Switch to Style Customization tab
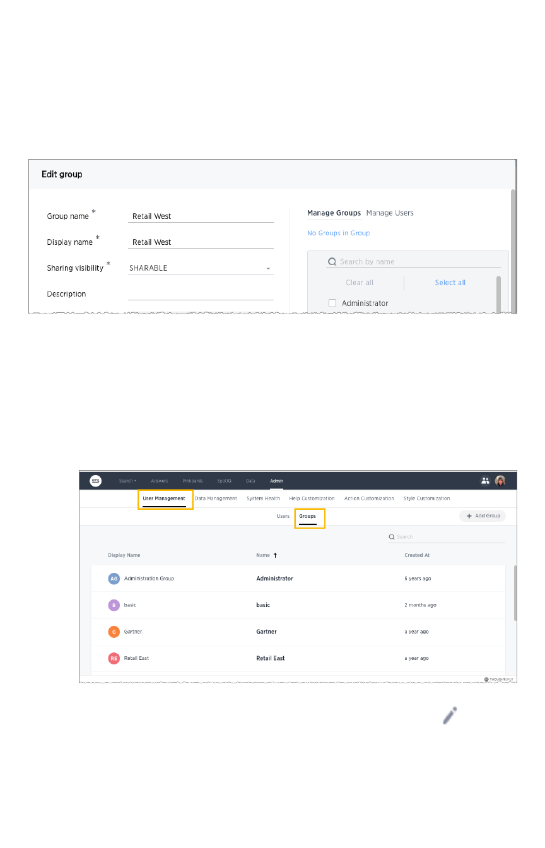Viewport: 545px width, 848px height. point(427,498)
